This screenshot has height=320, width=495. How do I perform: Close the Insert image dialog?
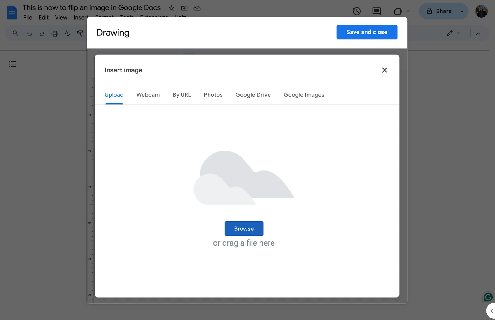click(385, 70)
